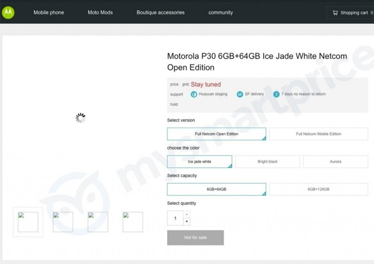
Task: Select Full Netcom Open Edition version
Action: (x=216, y=134)
